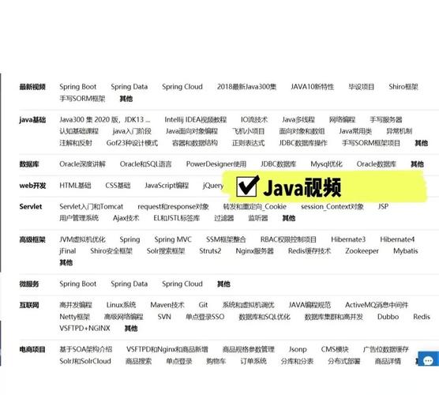Open the Maven技术 link

167,305
